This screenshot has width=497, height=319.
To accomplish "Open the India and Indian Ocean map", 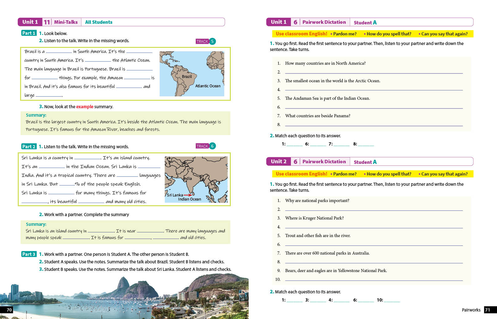I will [x=196, y=180].
